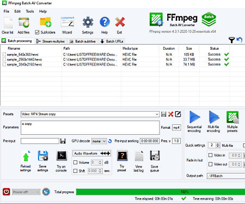Open the Settings gear
The height and width of the screenshot is (204, 245).
pos(88,22)
